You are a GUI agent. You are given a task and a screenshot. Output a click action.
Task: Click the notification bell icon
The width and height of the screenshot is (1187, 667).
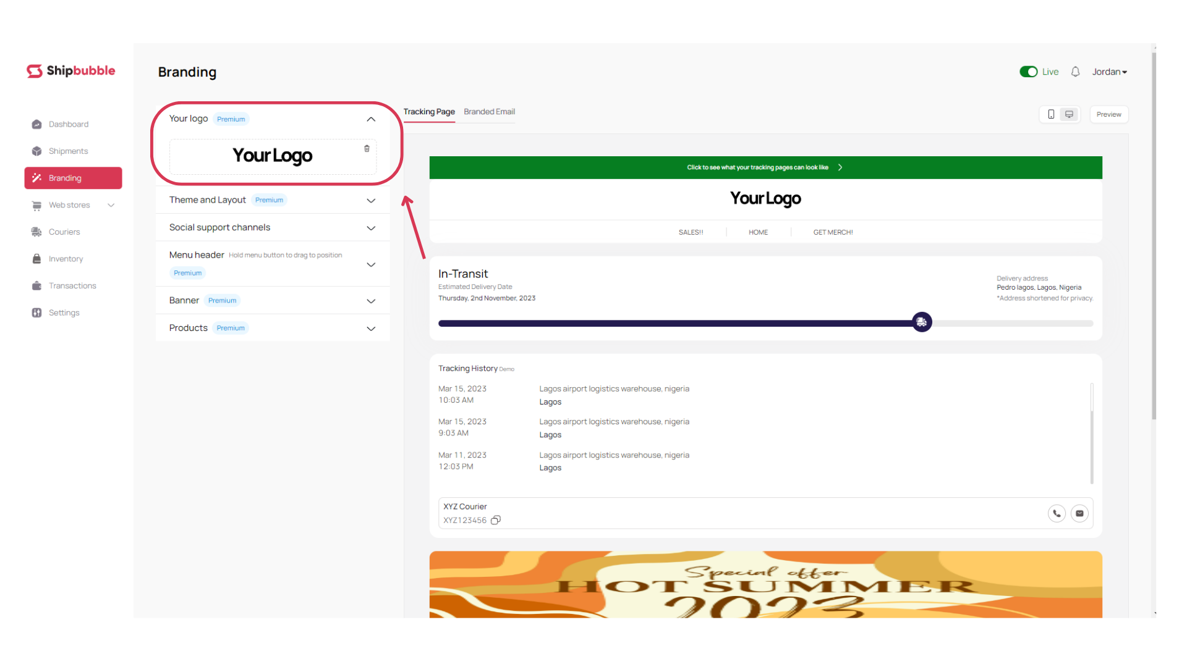pyautogui.click(x=1075, y=72)
